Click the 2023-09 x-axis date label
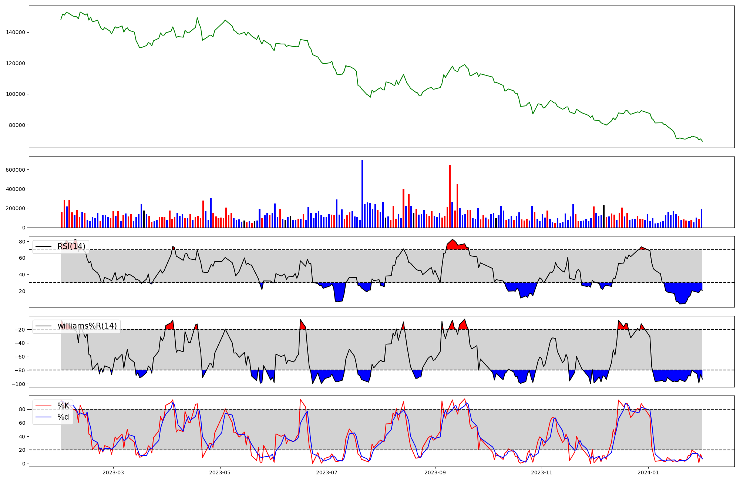Screen dimensions: 740x481 (435, 472)
